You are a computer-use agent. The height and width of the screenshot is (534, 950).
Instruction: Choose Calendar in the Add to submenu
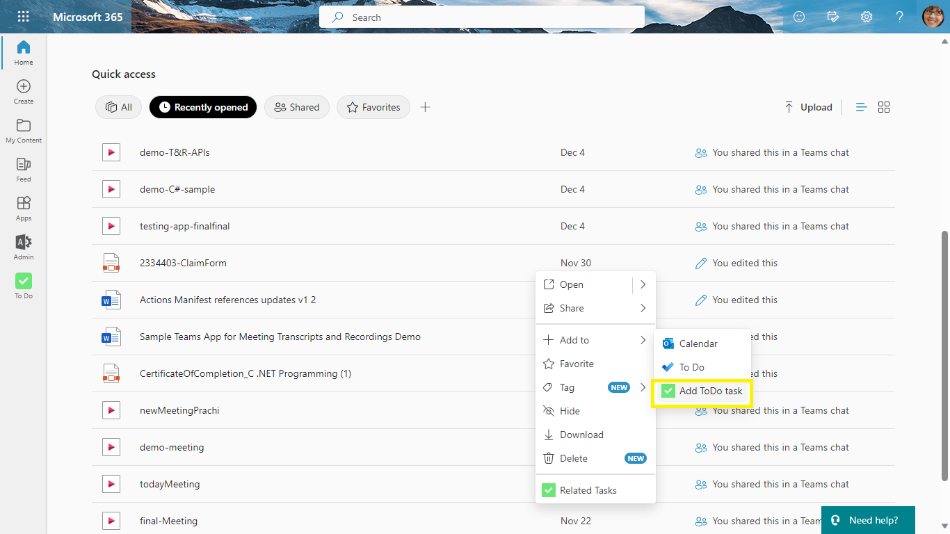pos(702,343)
